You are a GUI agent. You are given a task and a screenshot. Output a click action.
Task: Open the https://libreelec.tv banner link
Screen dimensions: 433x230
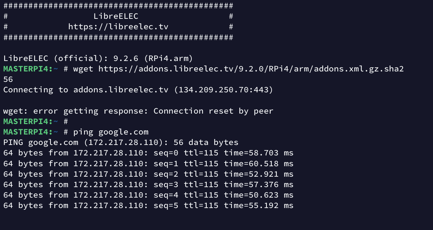click(118, 27)
